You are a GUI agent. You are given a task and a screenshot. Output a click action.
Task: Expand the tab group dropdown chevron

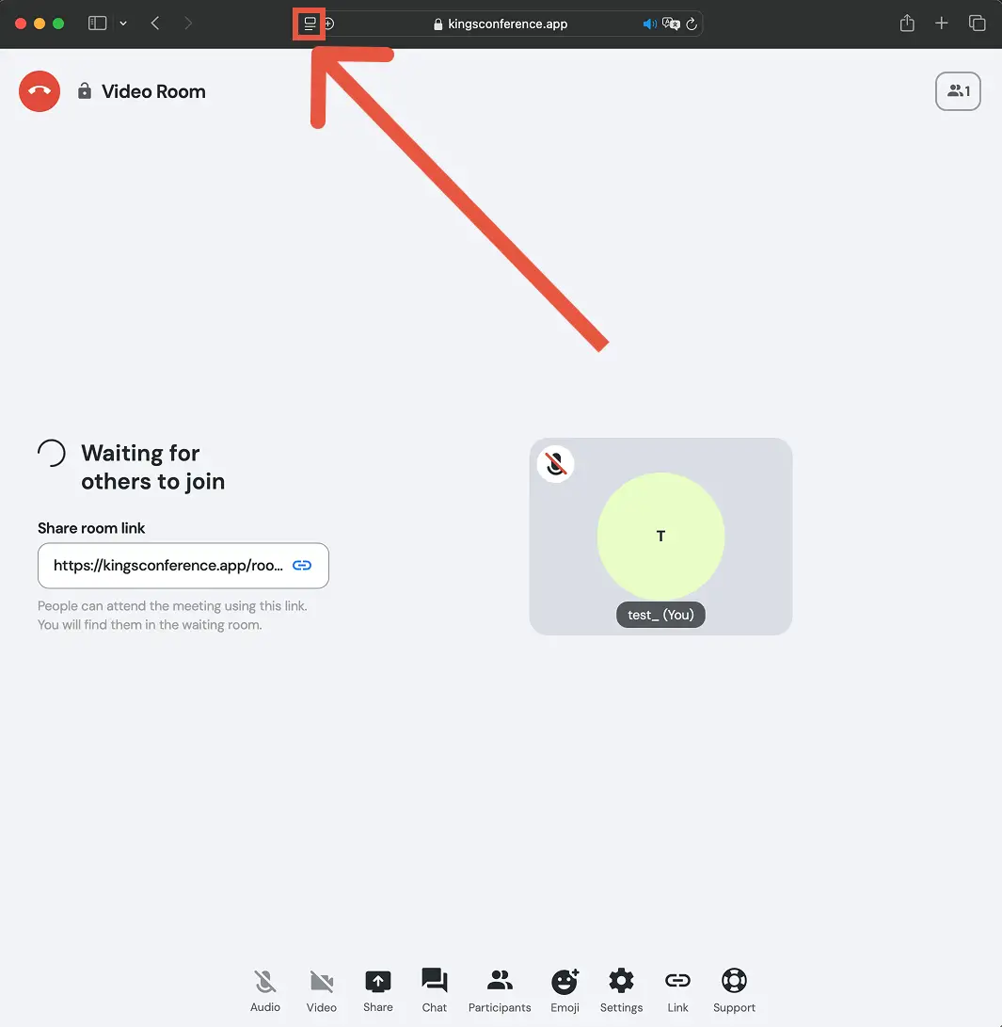pos(123,24)
